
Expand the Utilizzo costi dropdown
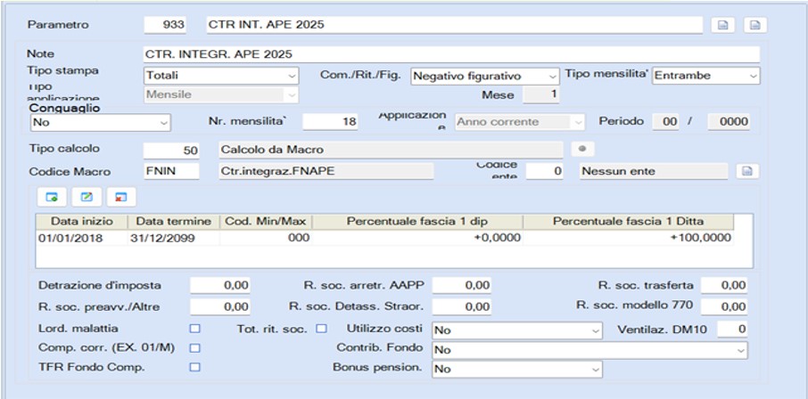[517, 330]
